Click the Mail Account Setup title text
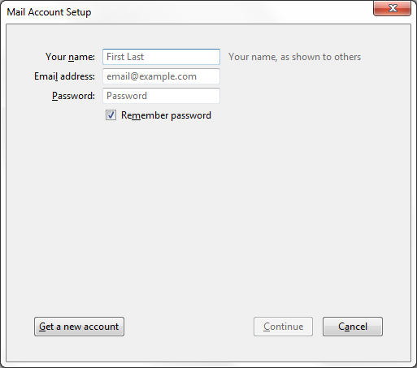417x368 pixels. [49, 12]
